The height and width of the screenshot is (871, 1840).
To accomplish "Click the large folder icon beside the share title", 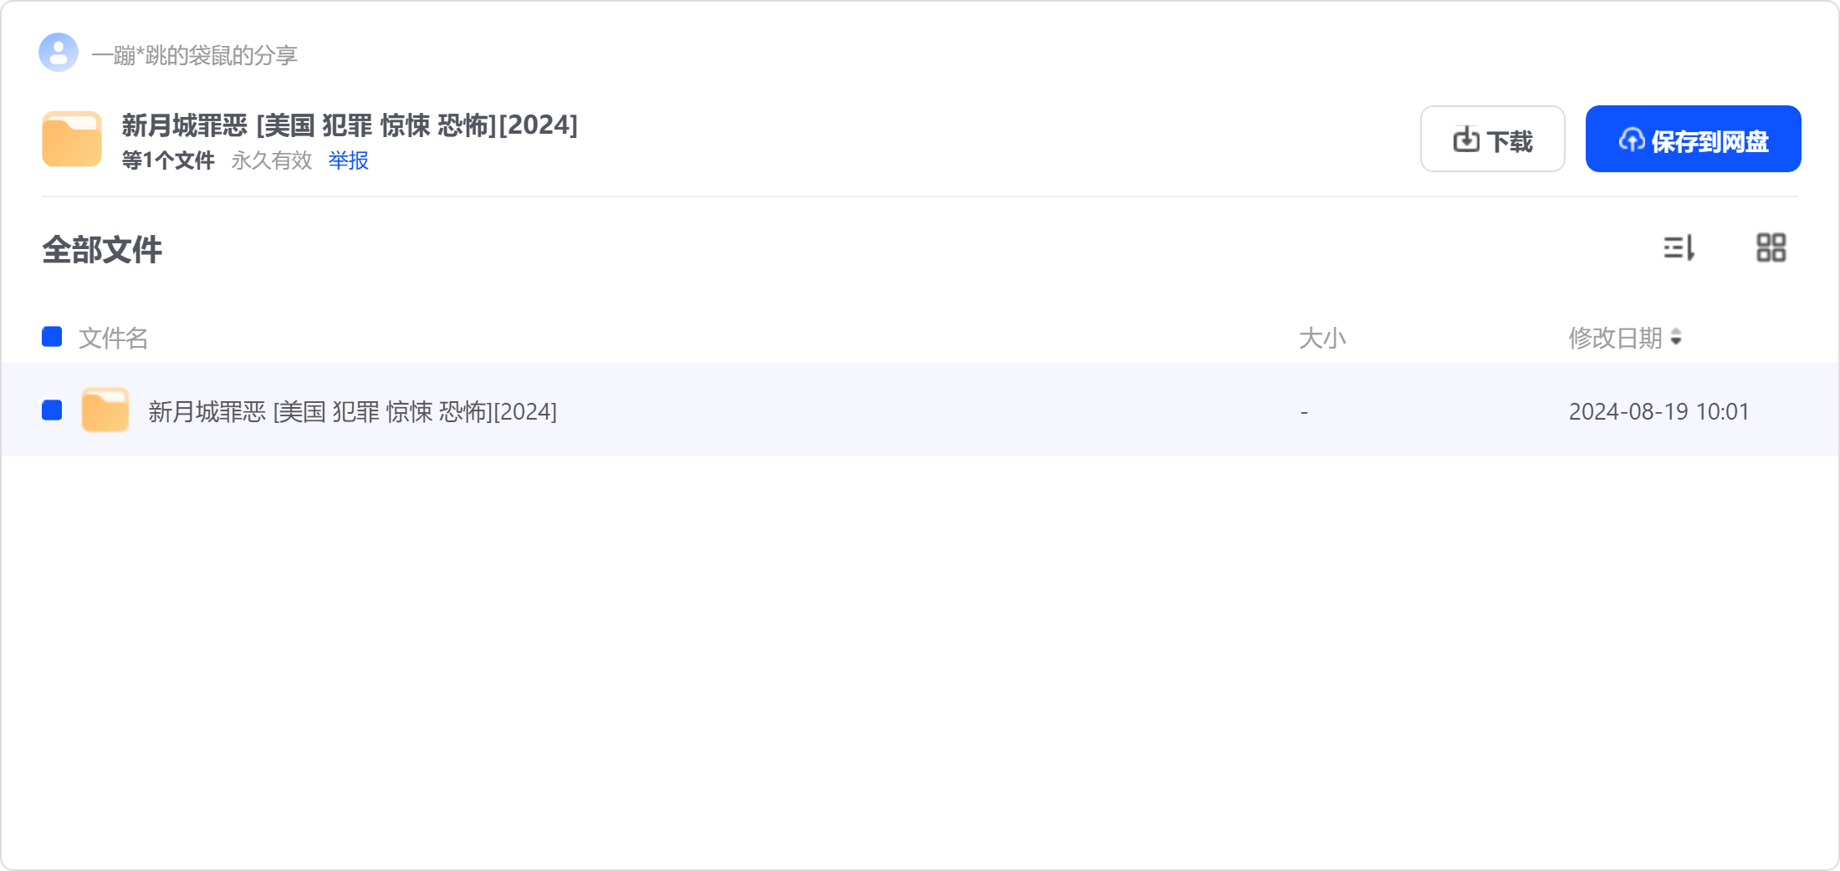I will pos(72,139).
